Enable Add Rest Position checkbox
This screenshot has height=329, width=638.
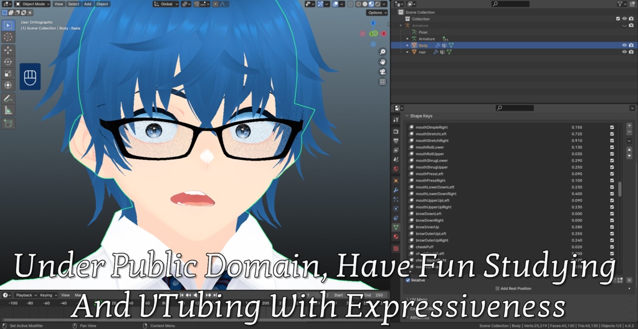pos(497,289)
